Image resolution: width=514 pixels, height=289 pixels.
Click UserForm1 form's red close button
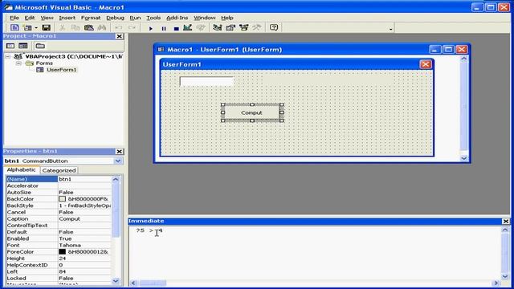(x=426, y=64)
